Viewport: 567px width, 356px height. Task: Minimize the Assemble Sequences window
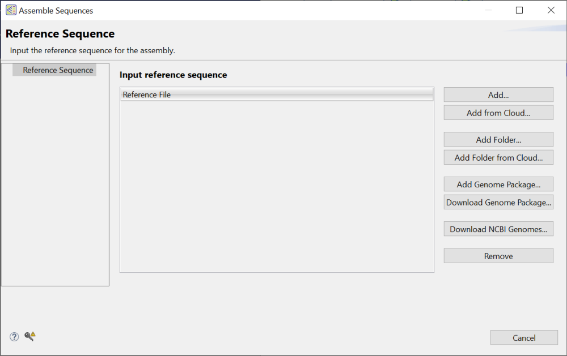coord(488,10)
